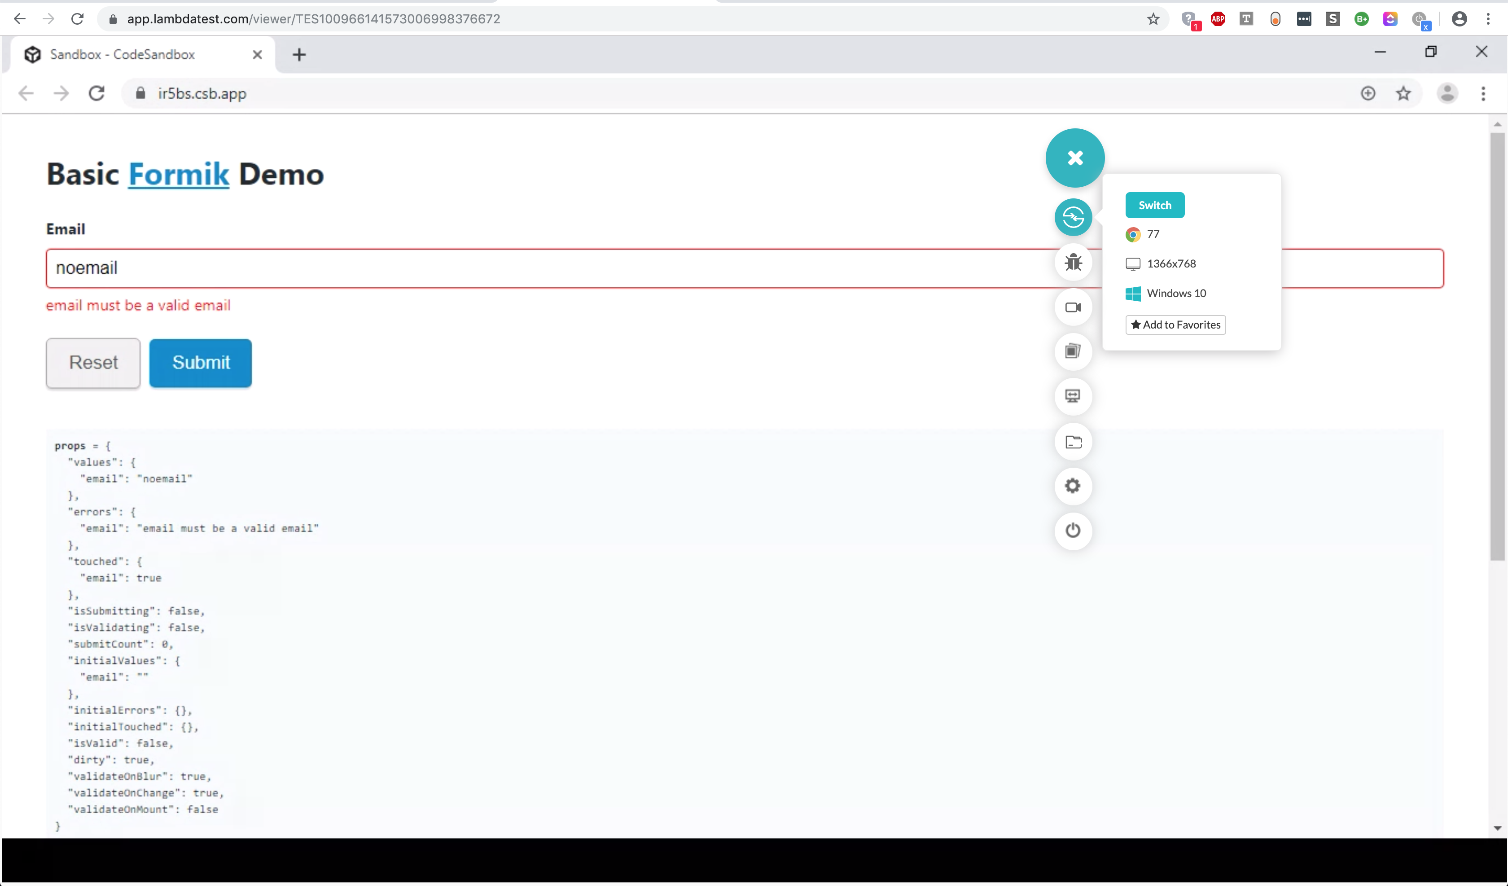Click inside the Email input field
Image resolution: width=1508 pixels, height=886 pixels.
(419, 268)
